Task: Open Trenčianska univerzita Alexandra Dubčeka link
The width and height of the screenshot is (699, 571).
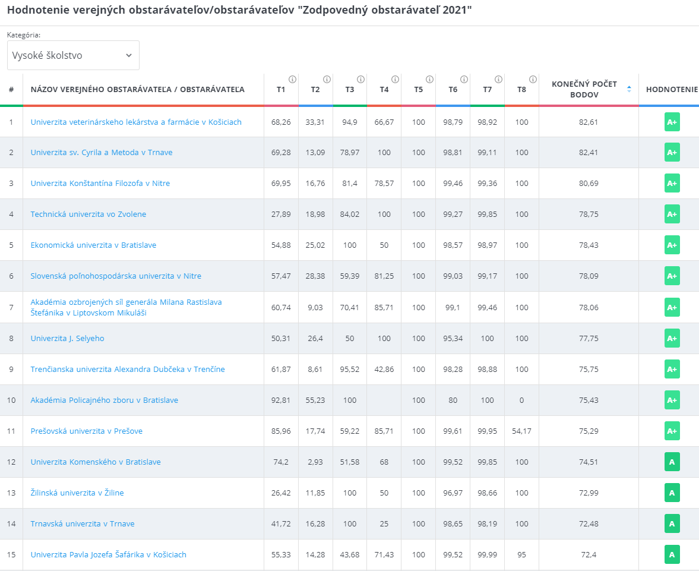Action: coord(128,369)
